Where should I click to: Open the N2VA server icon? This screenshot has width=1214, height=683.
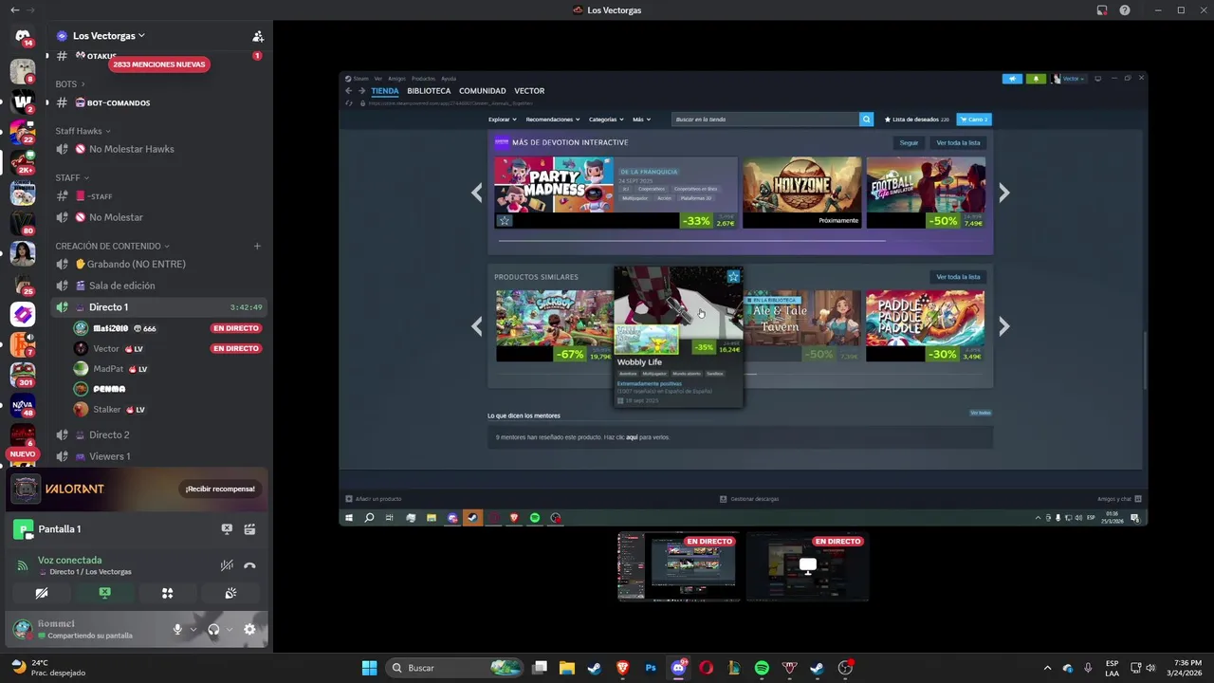coord(23,405)
